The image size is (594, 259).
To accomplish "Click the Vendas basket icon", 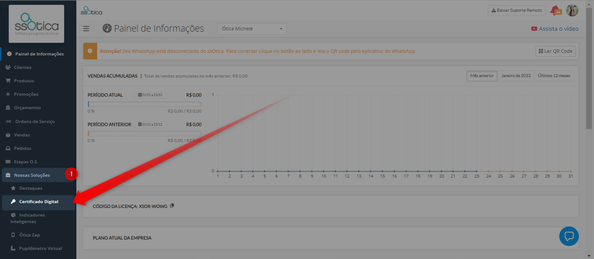I will click(x=8, y=135).
